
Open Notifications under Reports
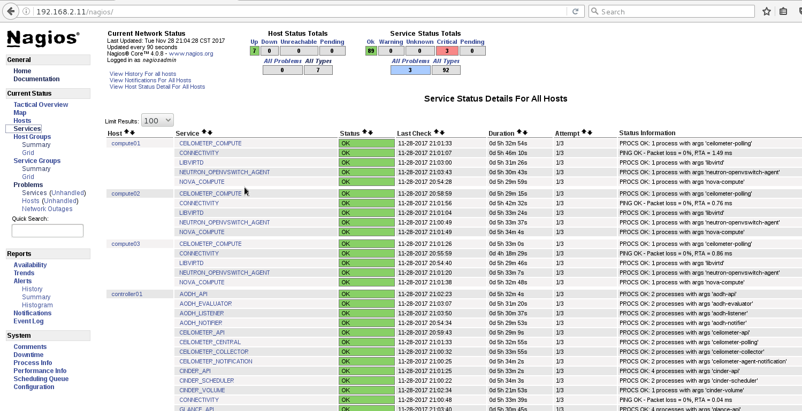point(33,313)
